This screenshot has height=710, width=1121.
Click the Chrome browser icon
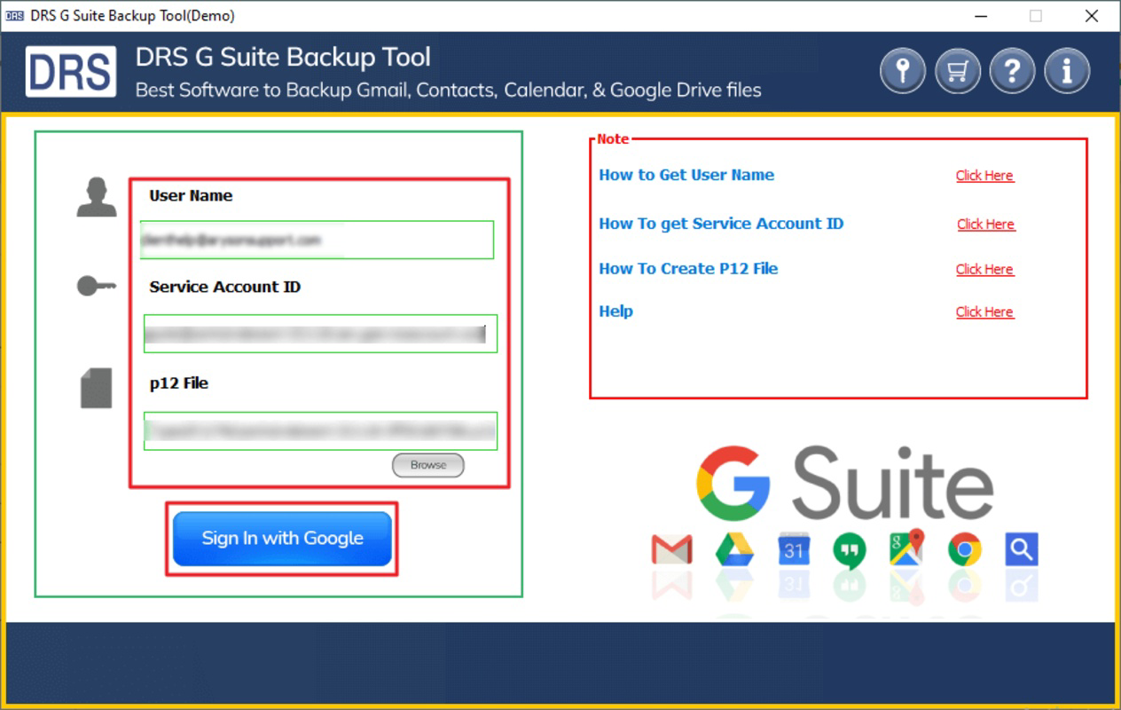[x=965, y=550]
